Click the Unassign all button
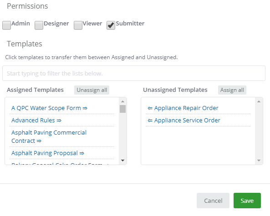 92,90
